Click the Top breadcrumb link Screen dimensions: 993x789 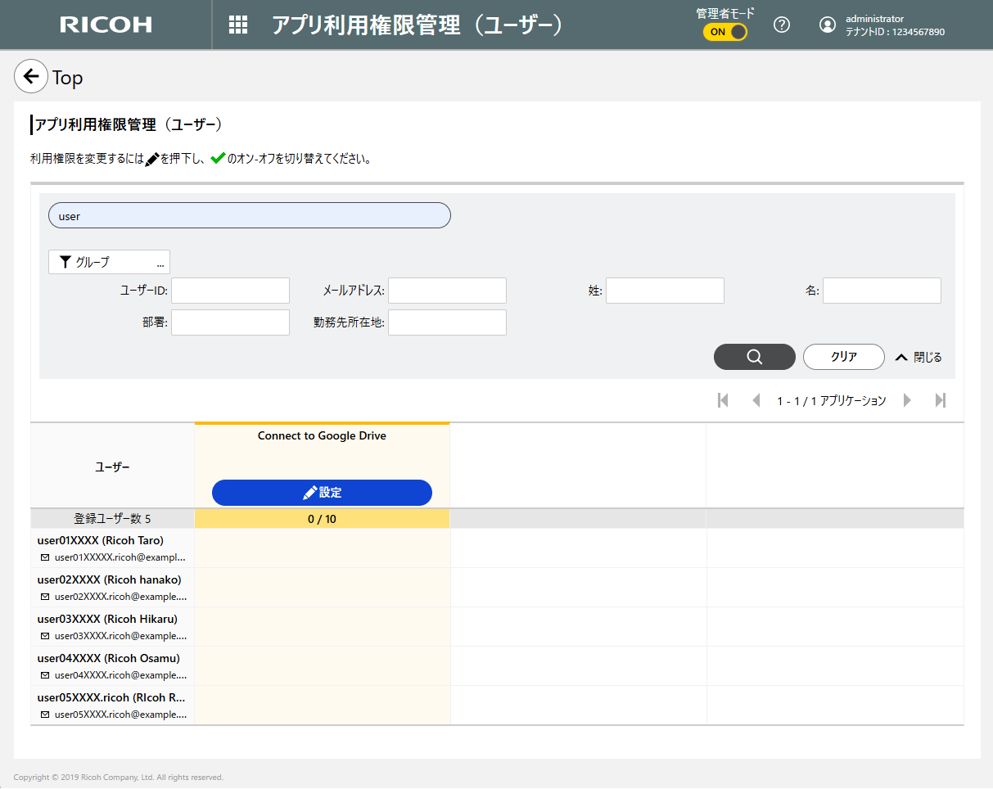tap(67, 78)
